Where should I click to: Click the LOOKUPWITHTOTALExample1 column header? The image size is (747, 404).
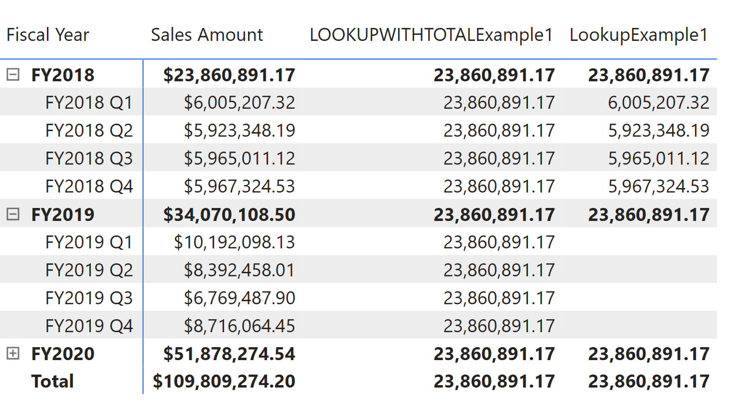point(431,34)
